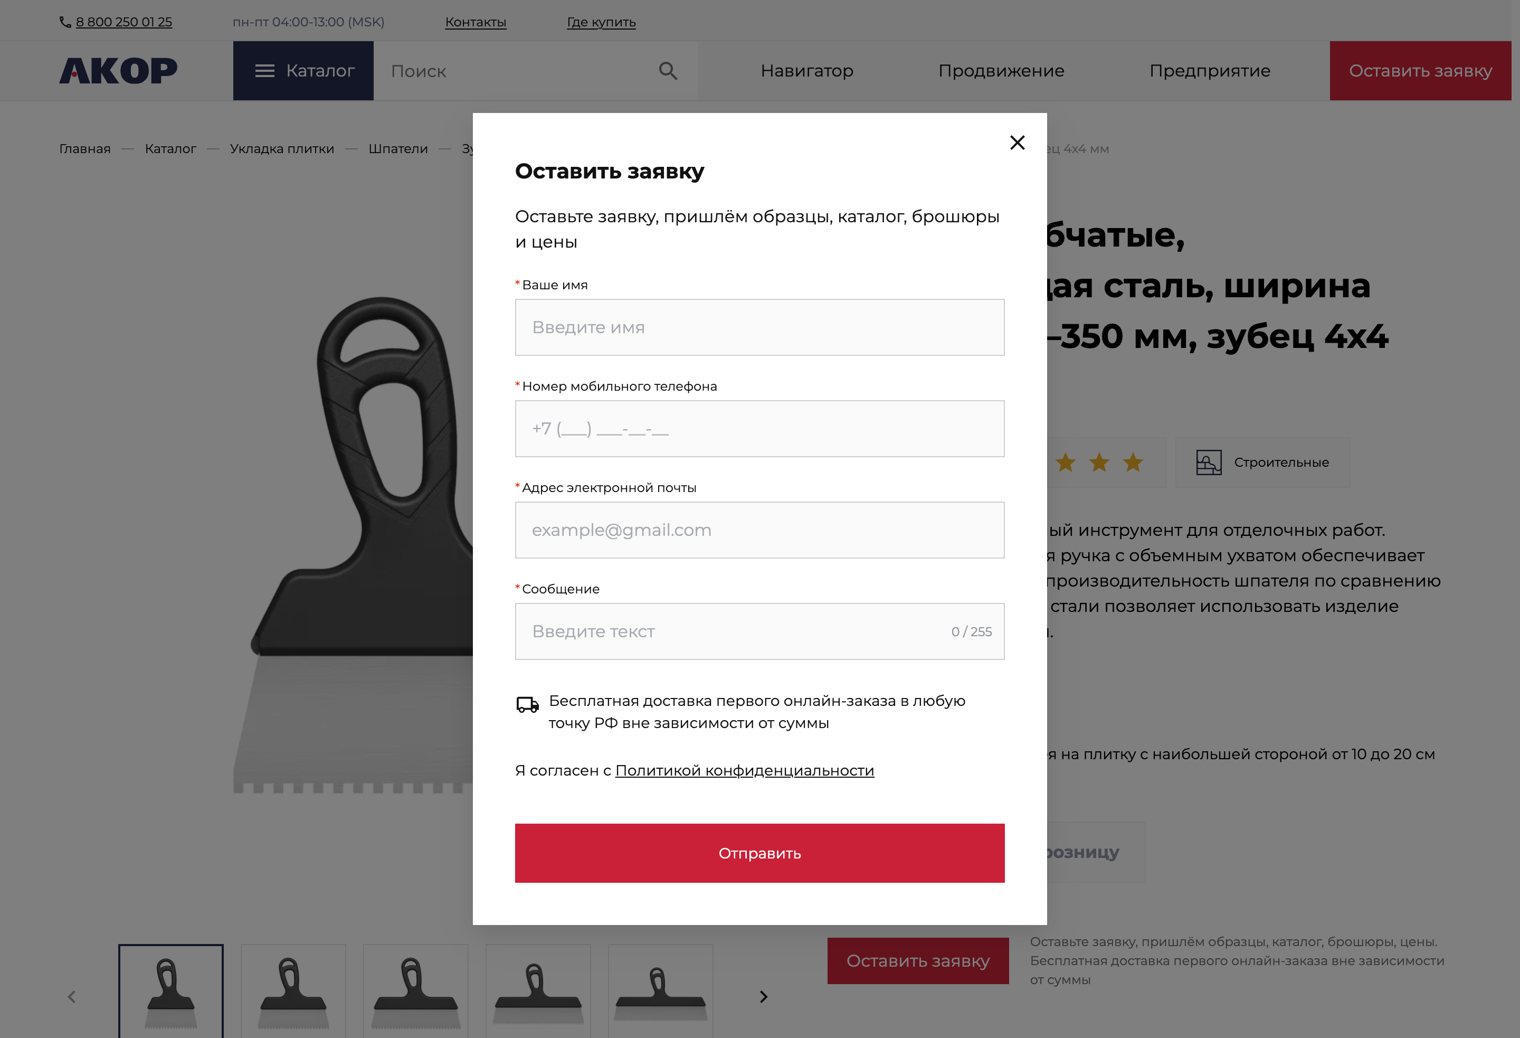Click the mobile phone number field
Image resolution: width=1520 pixels, height=1038 pixels.
(x=759, y=429)
